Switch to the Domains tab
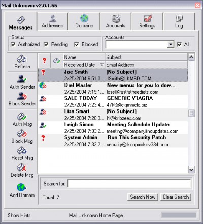Viewport: 203px width, 224px height. (x=84, y=21)
